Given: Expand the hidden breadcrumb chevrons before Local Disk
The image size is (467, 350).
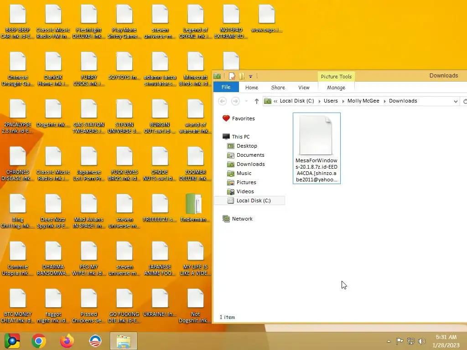Looking at the screenshot, I should click(275, 101).
